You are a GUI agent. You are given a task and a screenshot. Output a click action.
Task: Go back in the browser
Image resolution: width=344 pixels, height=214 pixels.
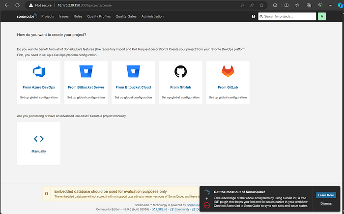point(7,5)
